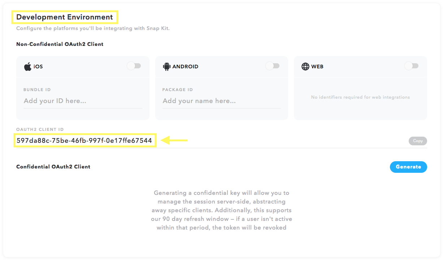Click the confidential key description paragraph
The image size is (443, 261).
coord(222,210)
